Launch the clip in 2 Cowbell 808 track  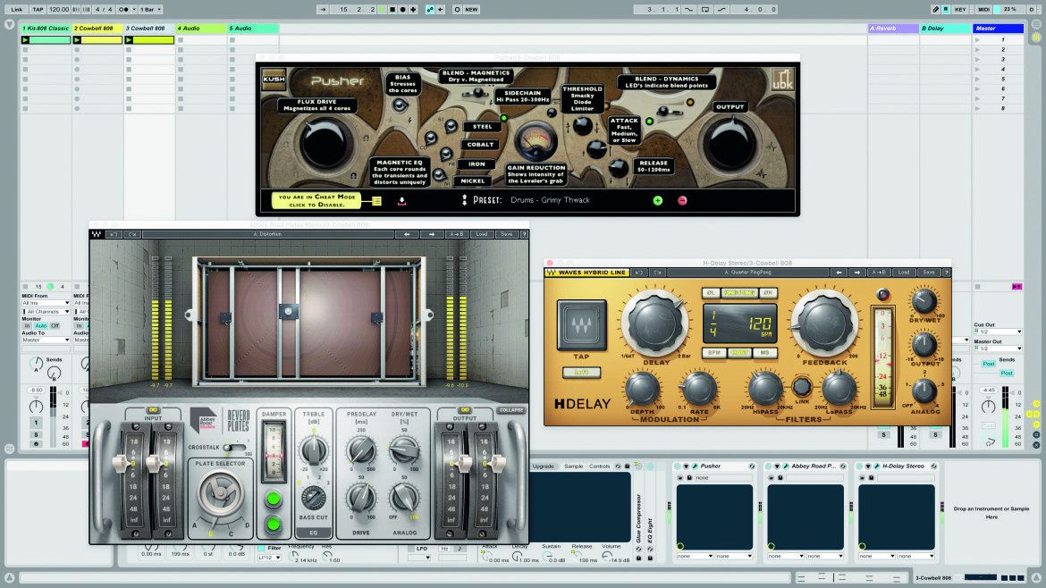[x=78, y=40]
